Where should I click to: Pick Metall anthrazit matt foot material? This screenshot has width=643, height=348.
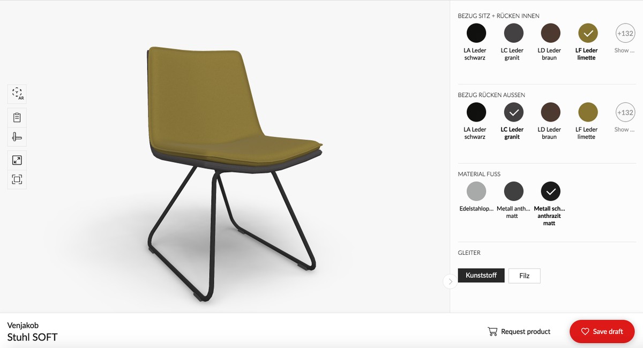pos(513,191)
